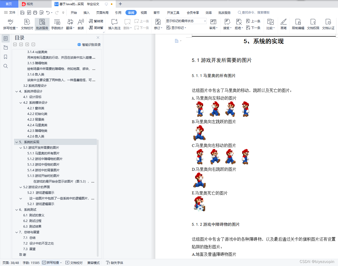Open the spell check (拼写检查) tool

tap(10, 24)
